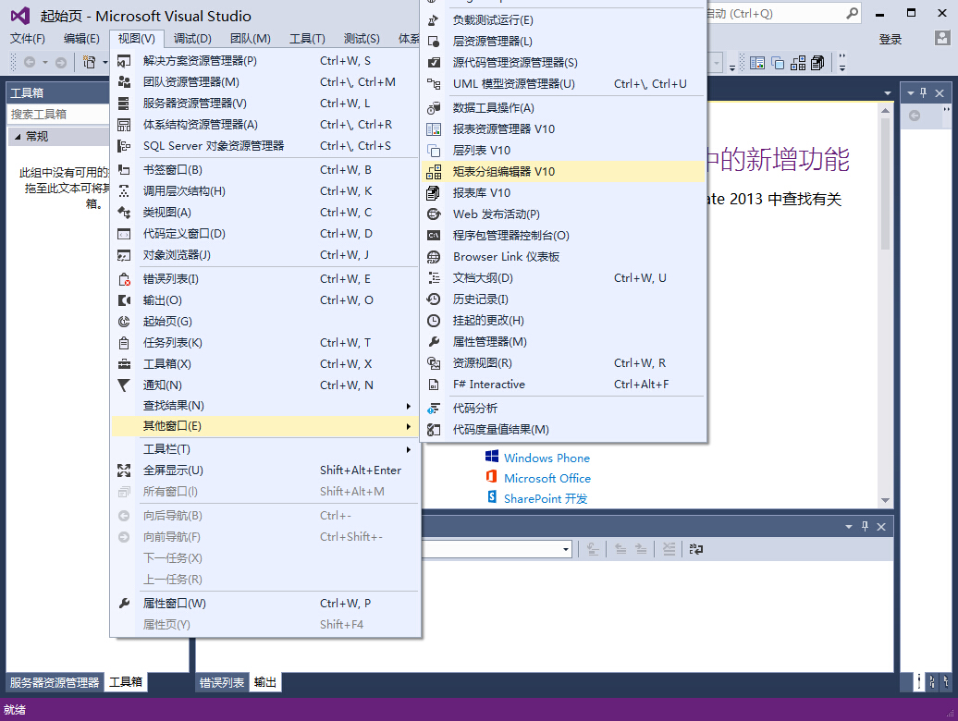
Task: Toggle the pin on the output panel
Action: pyautogui.click(x=866, y=527)
